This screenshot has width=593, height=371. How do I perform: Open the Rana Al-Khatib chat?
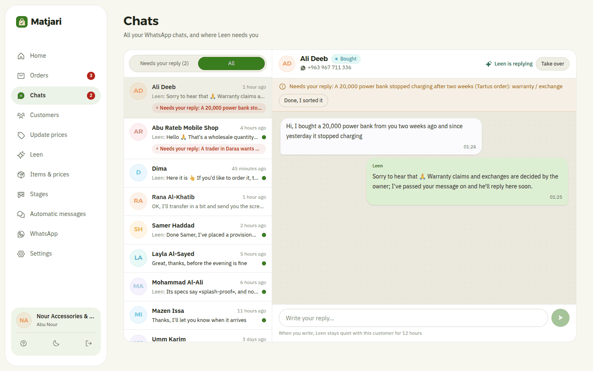click(x=198, y=202)
